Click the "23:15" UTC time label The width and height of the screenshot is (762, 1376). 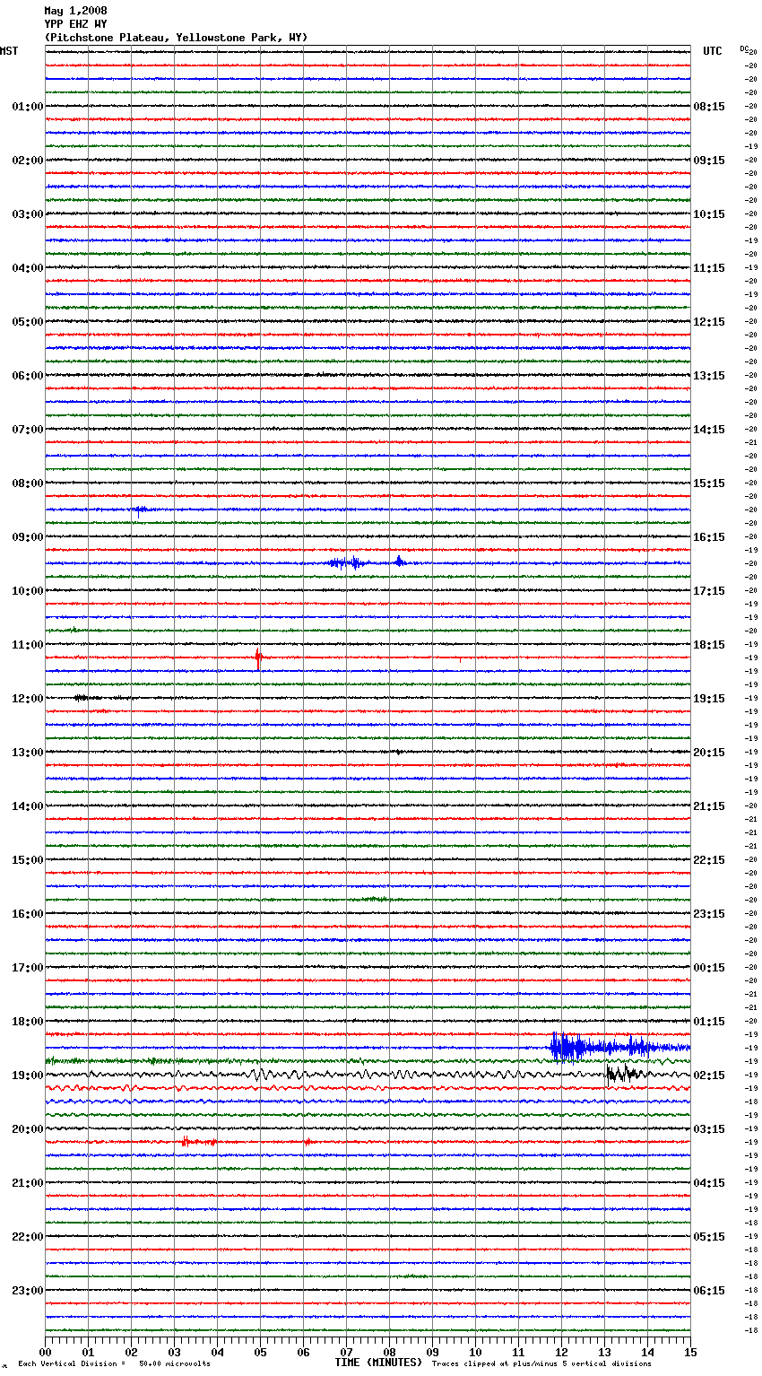(709, 914)
